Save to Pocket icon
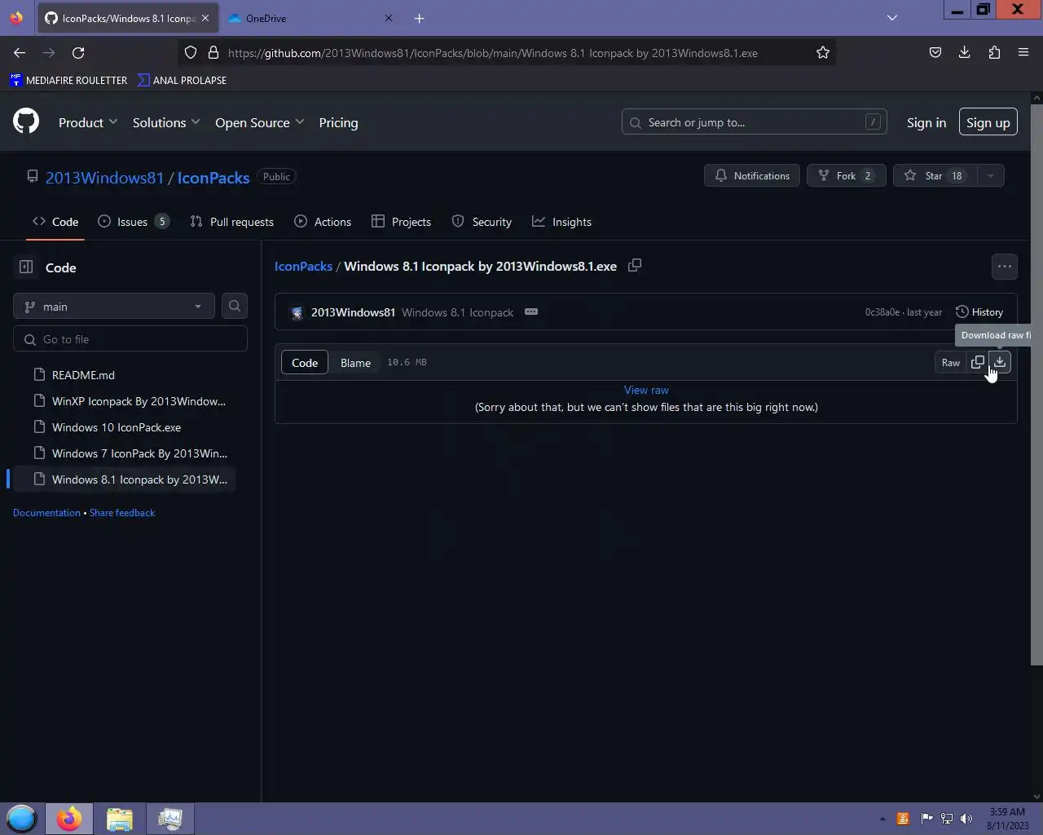 pyautogui.click(x=935, y=53)
